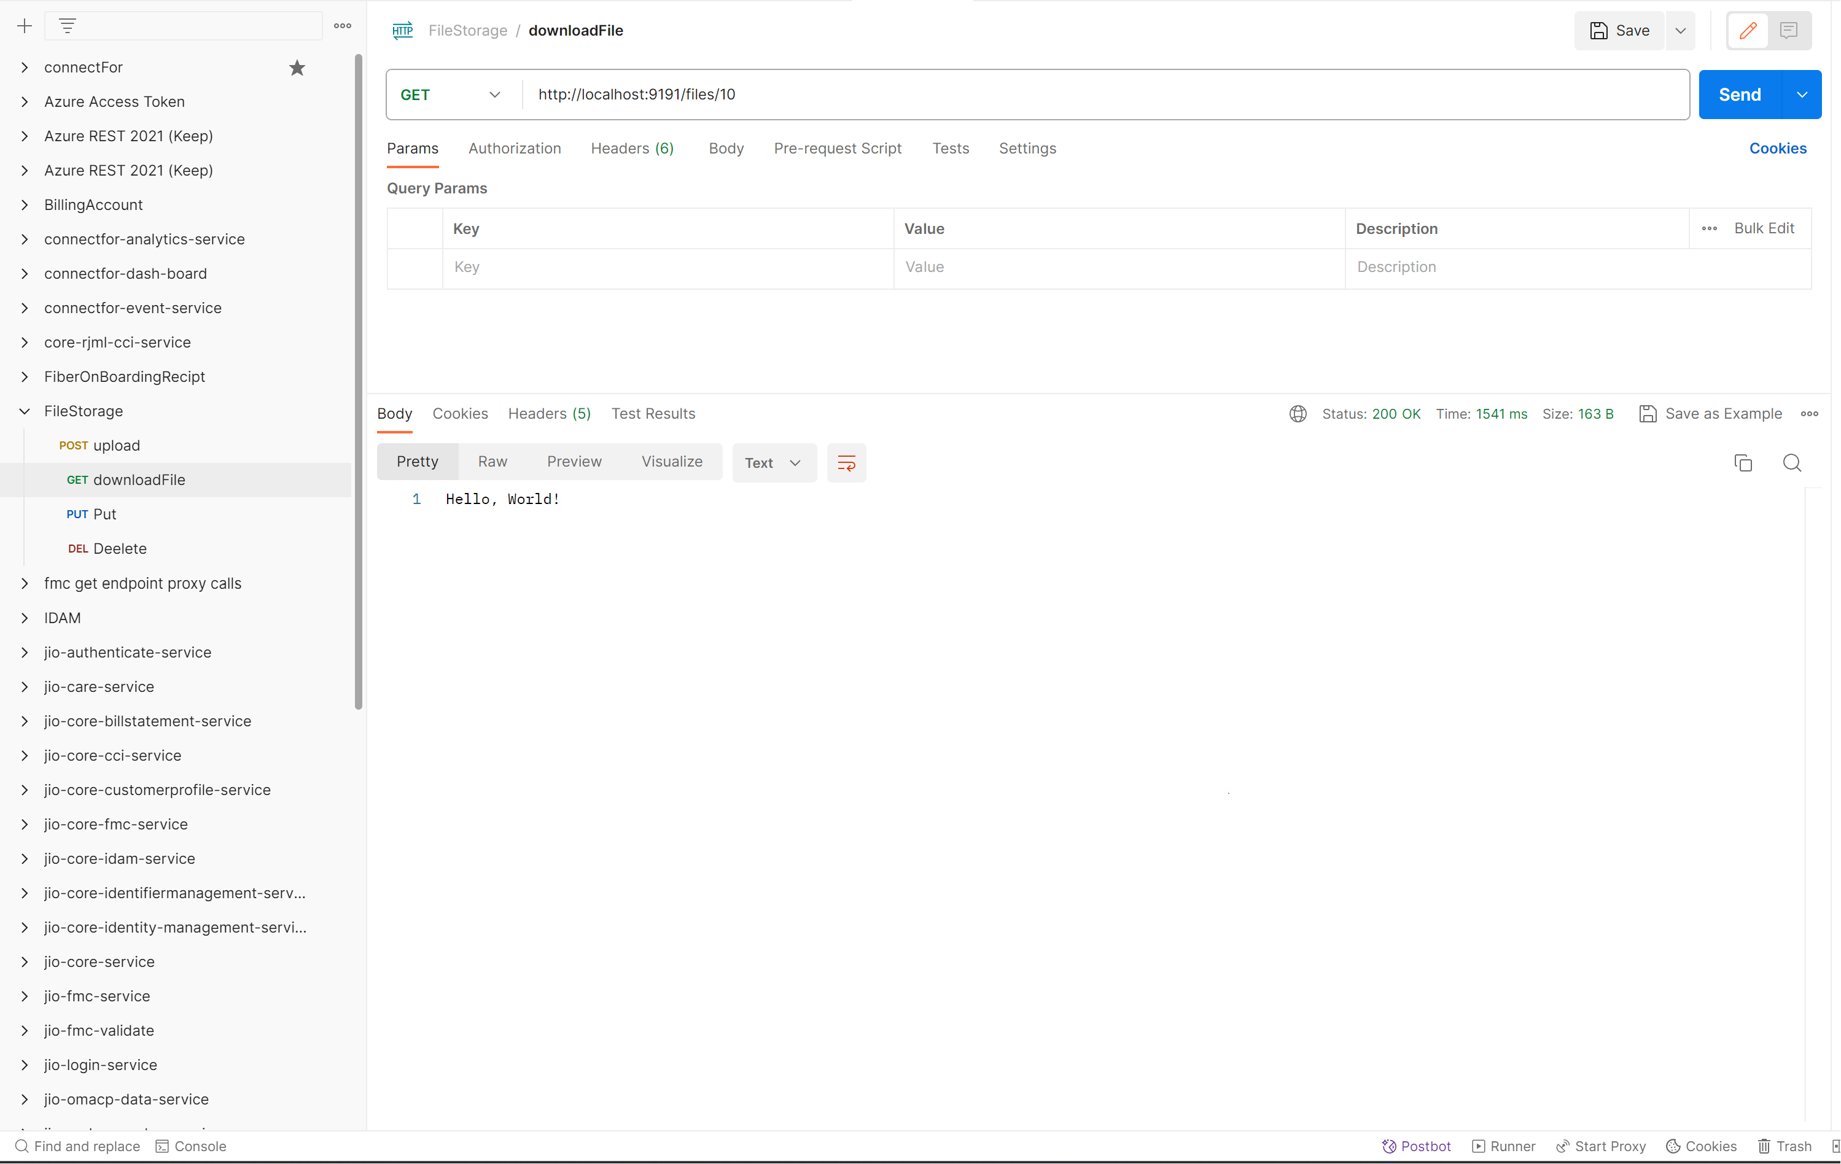Viewport: 1841px width, 1164px height.
Task: Switch to edit mode using the pencil icon
Action: (x=1747, y=31)
